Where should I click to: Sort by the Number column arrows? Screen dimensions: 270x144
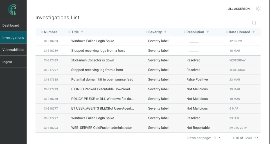click(42, 32)
